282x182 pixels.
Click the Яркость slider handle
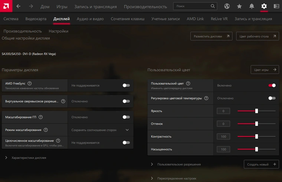point(257,111)
